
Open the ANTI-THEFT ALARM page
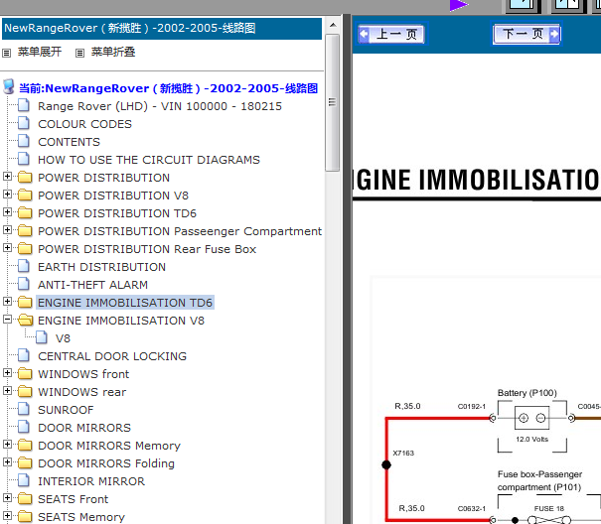(x=92, y=285)
